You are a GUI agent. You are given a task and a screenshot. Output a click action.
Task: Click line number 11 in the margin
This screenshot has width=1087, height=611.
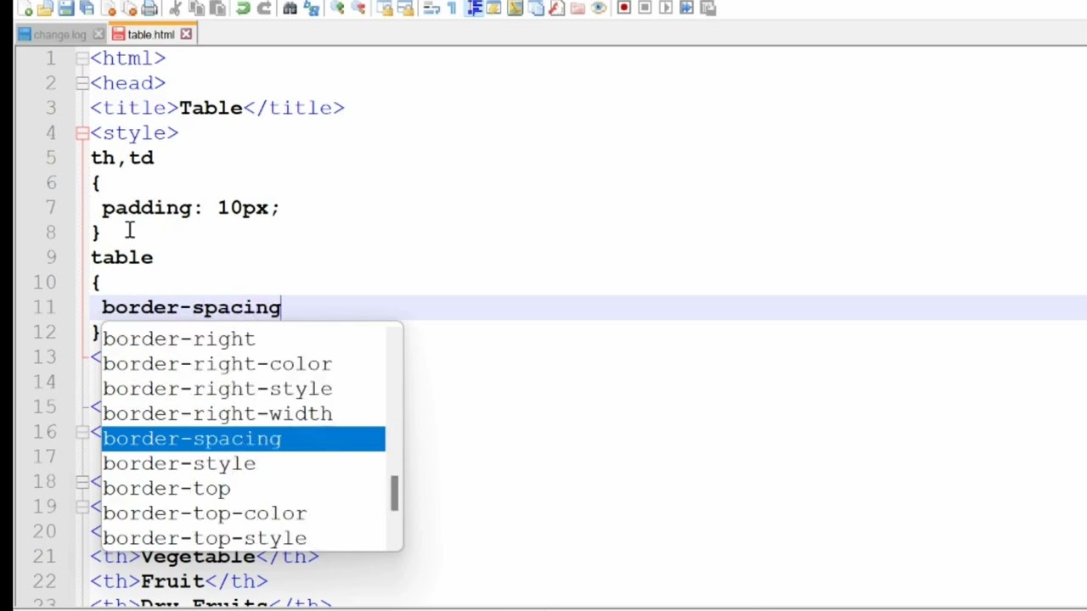[x=46, y=307]
